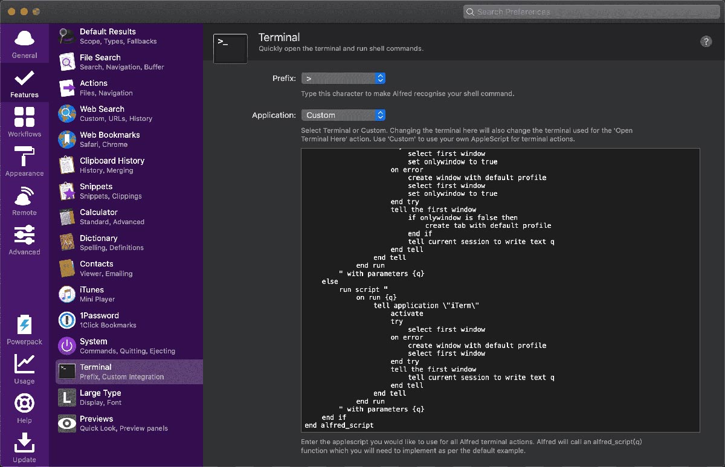Image resolution: width=725 pixels, height=467 pixels.
Task: Switch to the Workflows tab
Action: (x=24, y=121)
